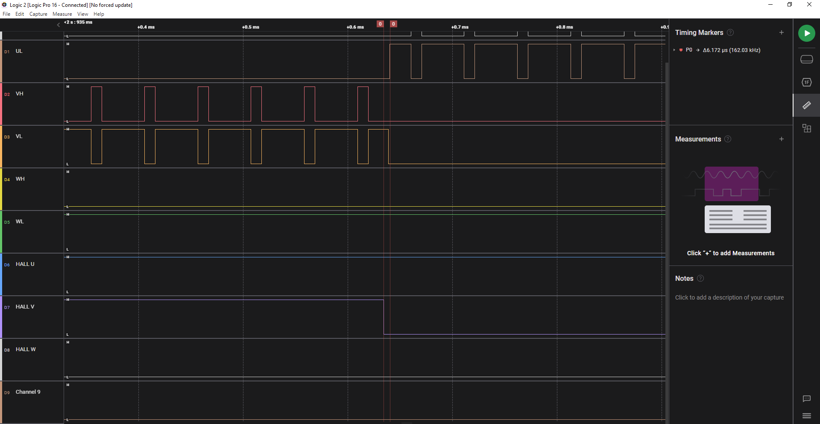Collapse the timeline with left chevron arrow
Image resolution: width=820 pixels, height=424 pixels.
(x=59, y=25)
